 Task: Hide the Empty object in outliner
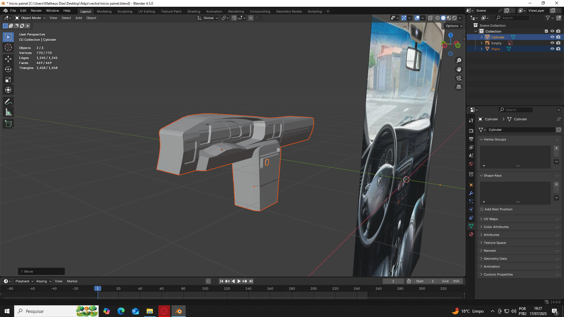(x=552, y=43)
